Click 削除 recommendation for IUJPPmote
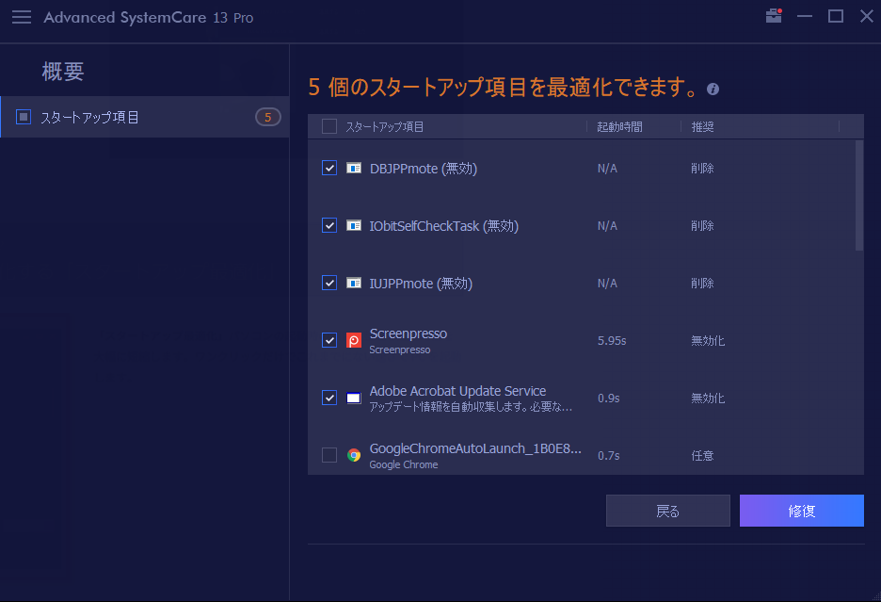 point(702,283)
